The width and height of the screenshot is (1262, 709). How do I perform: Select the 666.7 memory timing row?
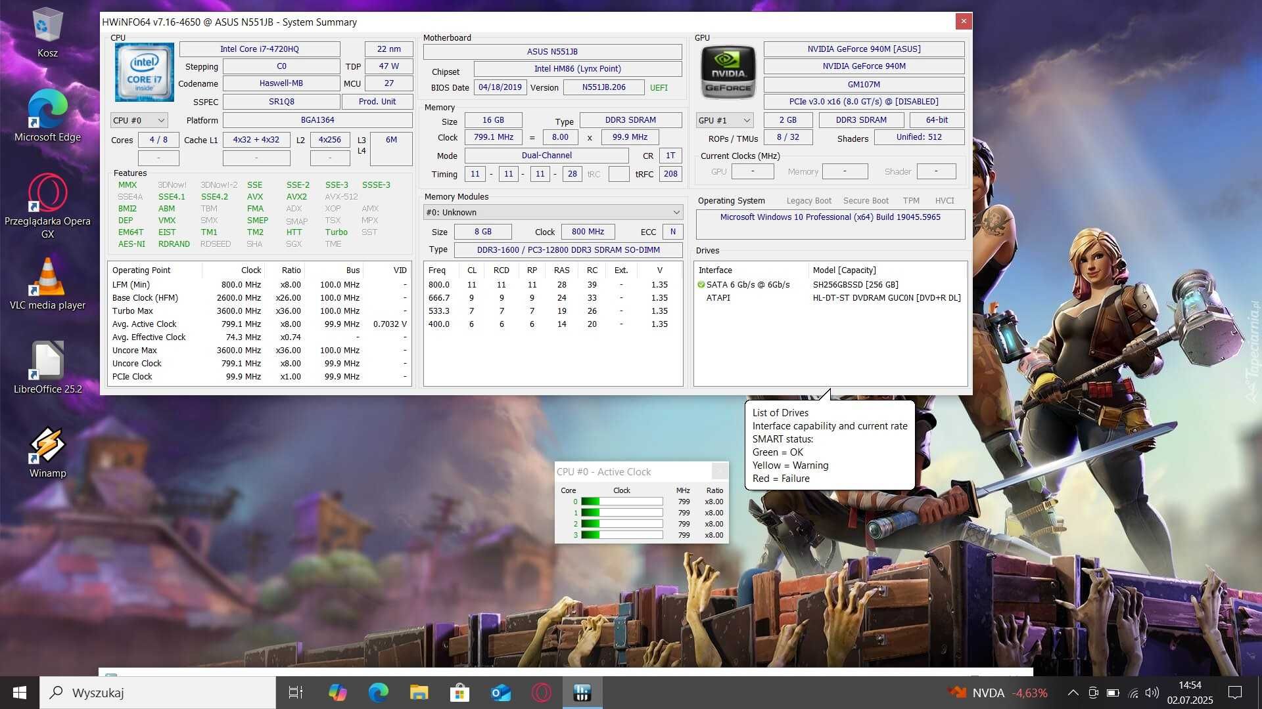point(552,298)
